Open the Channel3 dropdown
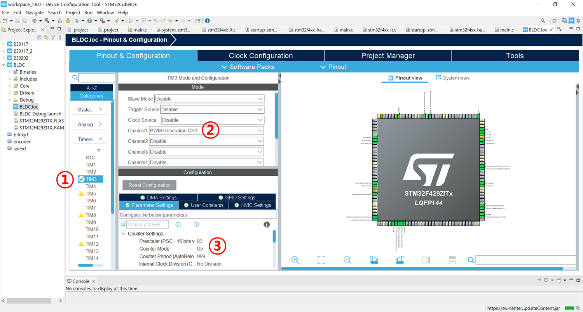The image size is (583, 312). 206,152
